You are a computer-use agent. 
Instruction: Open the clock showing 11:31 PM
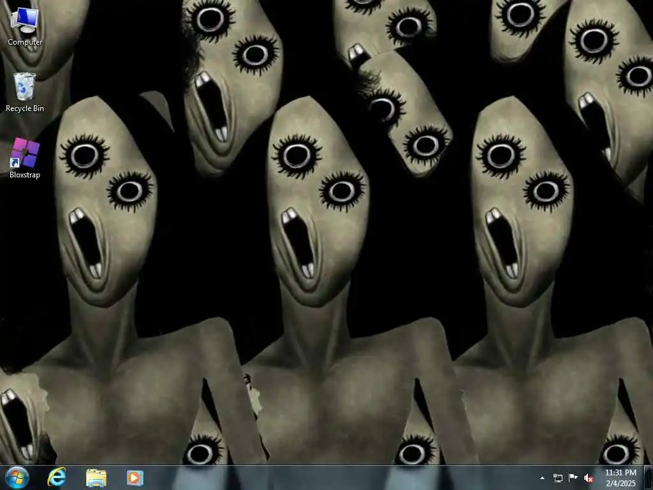[620, 478]
